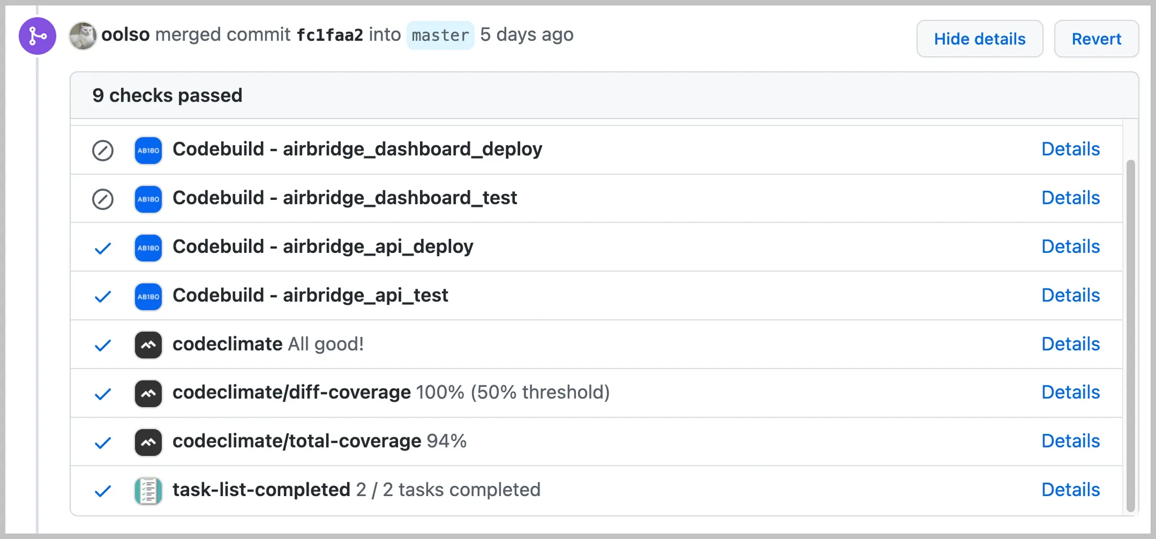Click the checks list vertical scrollbar

1130,335
